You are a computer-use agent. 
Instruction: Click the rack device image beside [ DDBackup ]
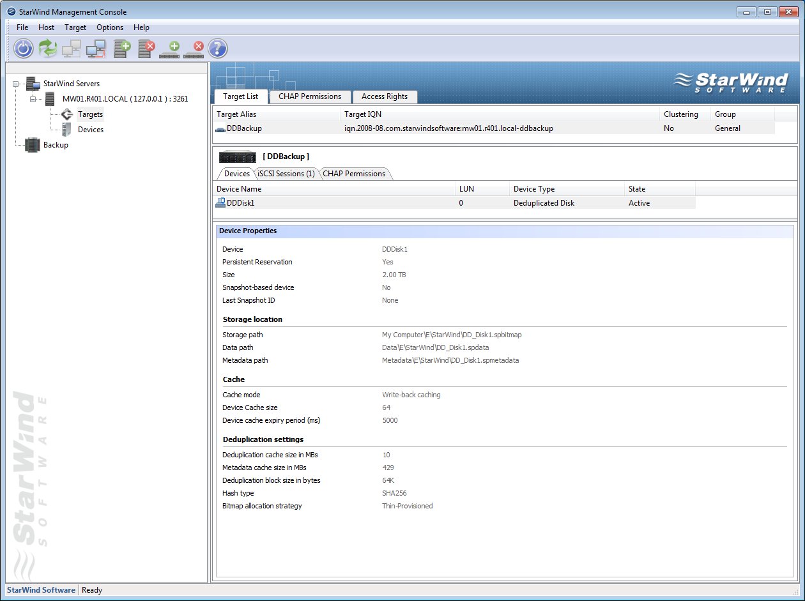click(x=238, y=156)
